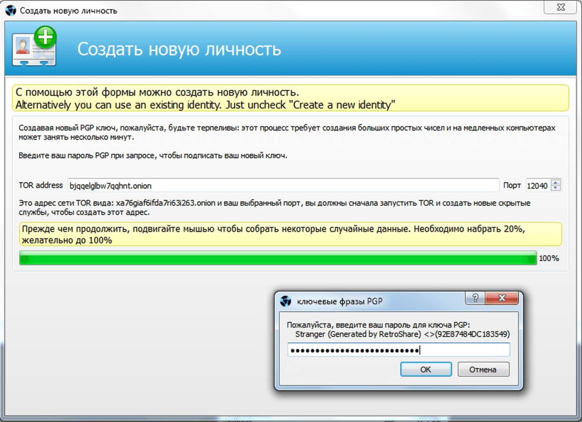Confirm the password with OK button
Image resolution: width=582 pixels, height=422 pixels.
[426, 369]
